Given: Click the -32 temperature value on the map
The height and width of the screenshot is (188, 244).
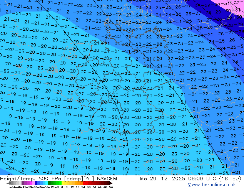Looking at the screenshot, I should [x=236, y=3].
